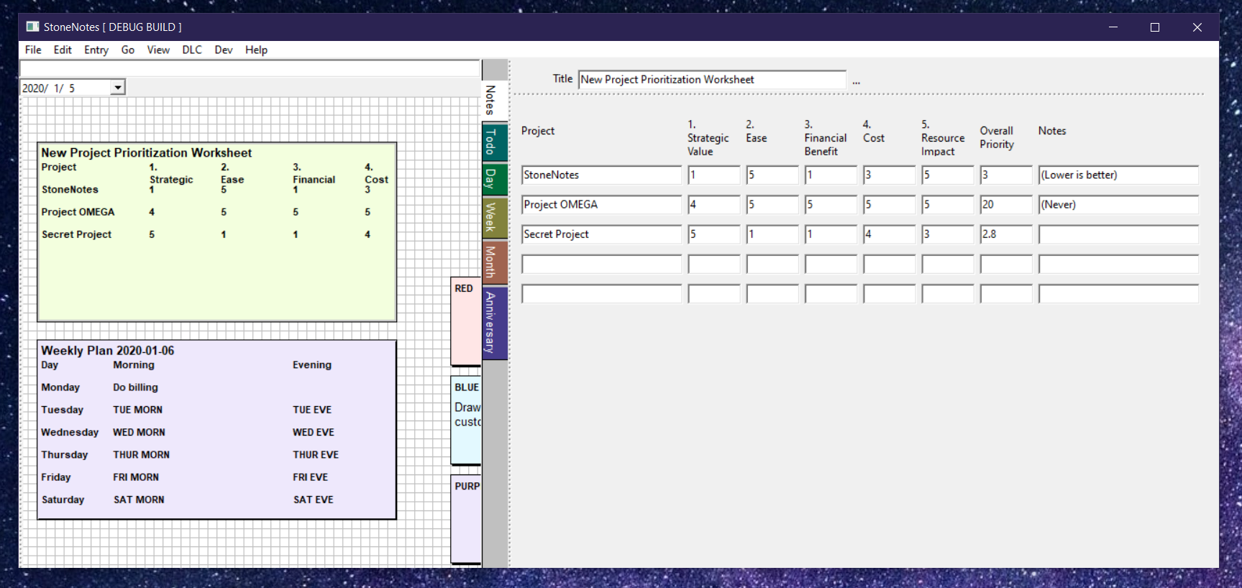Viewport: 1242px width, 588px height.
Task: Open the Go menu
Action: click(128, 50)
